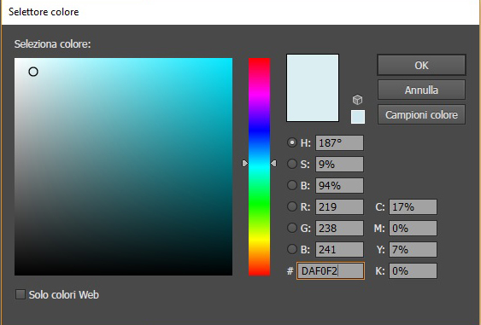
Task: Click the saturation field showing 9%
Action: (x=339, y=164)
